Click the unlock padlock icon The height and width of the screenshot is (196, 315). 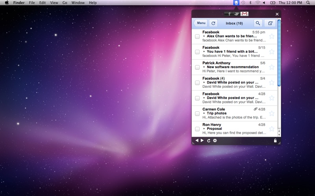[275, 140]
